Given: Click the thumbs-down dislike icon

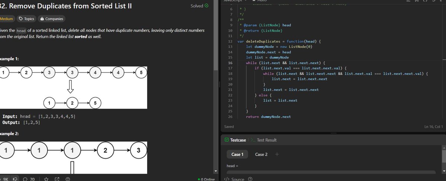Looking at the screenshot, I should 16,179.
